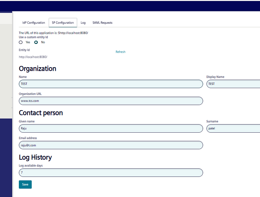Click the Refresh link

[x=120, y=52]
